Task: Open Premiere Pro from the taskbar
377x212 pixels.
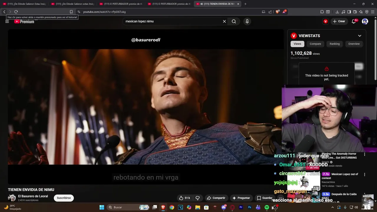Action: [241, 207]
